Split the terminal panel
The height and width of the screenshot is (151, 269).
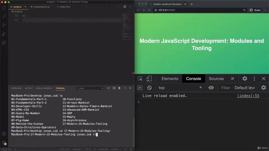click(114, 88)
